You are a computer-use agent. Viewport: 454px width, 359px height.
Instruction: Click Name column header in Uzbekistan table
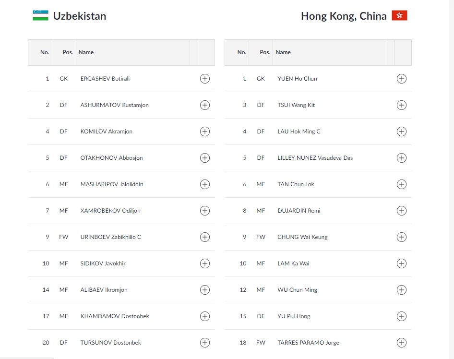[86, 52]
